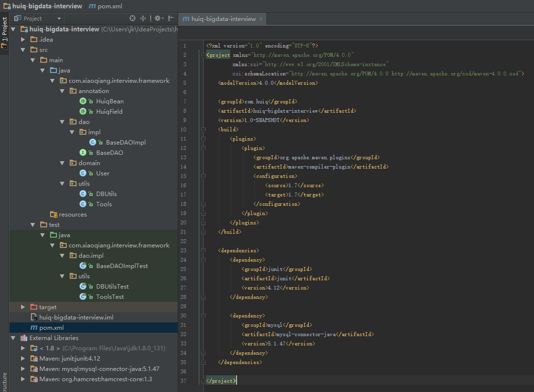The width and height of the screenshot is (534, 392).
Task: Collapse the domain package
Action: tap(62, 163)
